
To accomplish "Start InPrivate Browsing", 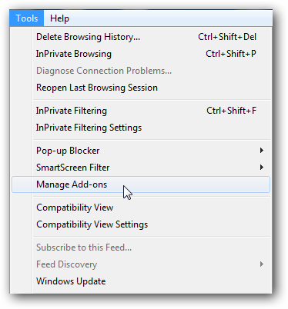I will (141, 54).
